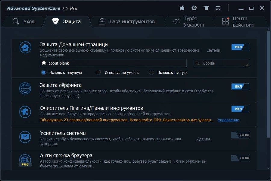Switch to the Уход tab
This screenshot has width=271, height=181.
point(24,21)
